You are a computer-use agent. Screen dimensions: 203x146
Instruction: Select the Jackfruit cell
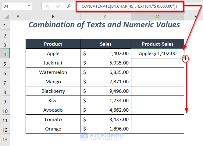pos(53,63)
